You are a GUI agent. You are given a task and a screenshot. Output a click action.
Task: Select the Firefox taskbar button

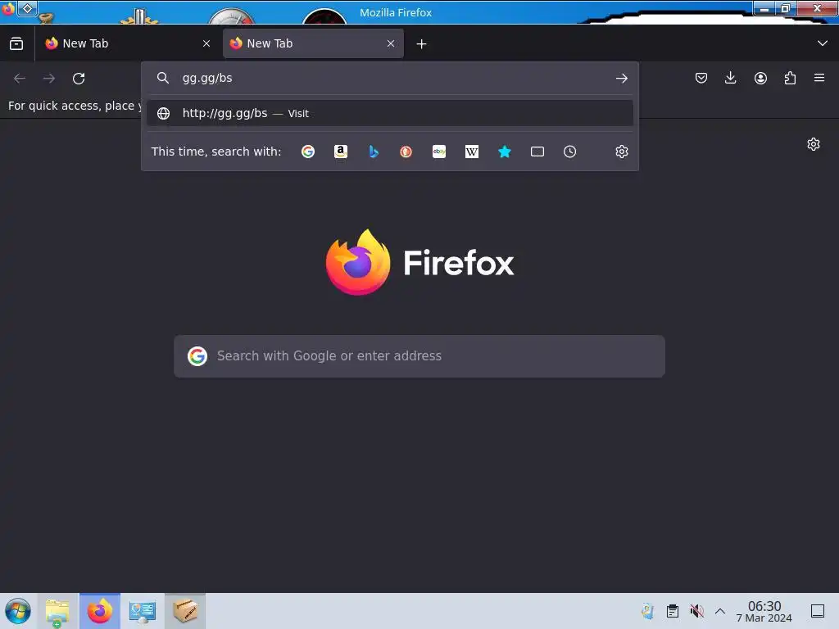click(x=100, y=611)
